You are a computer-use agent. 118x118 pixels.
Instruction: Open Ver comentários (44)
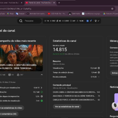[x=9, y=114]
